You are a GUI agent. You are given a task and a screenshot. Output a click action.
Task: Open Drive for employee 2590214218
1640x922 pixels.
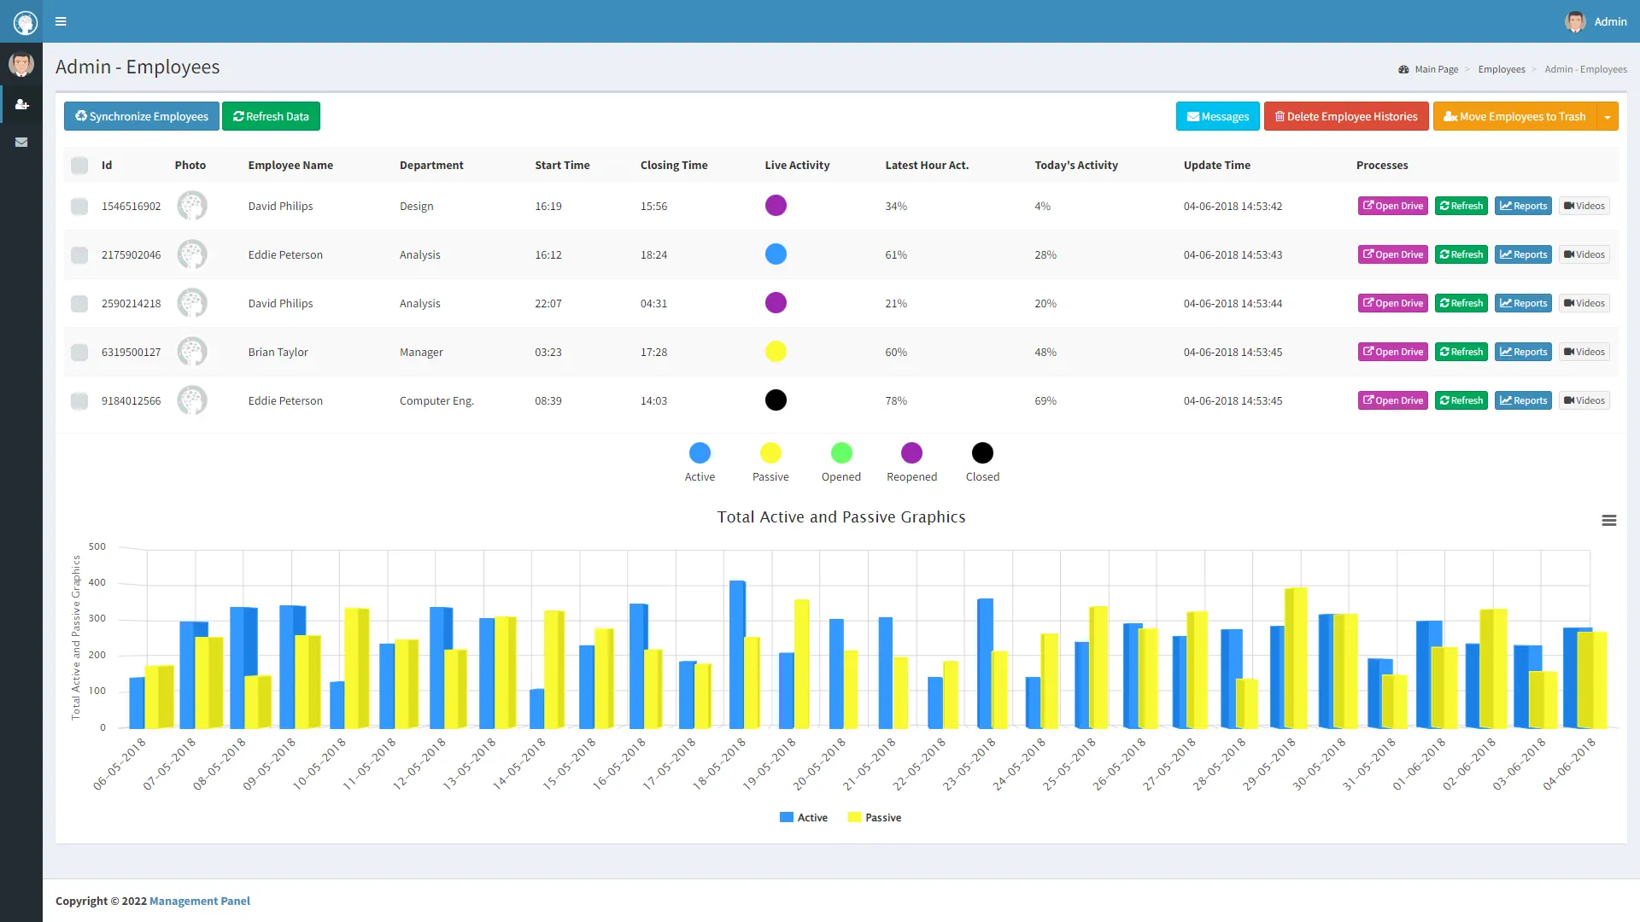pyautogui.click(x=1392, y=303)
